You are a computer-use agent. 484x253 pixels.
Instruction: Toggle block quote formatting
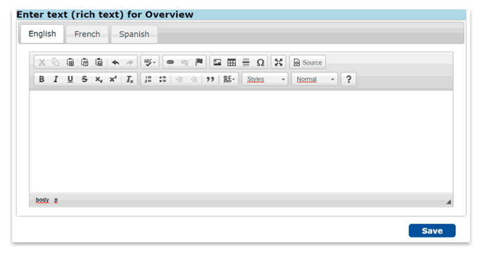coord(210,79)
